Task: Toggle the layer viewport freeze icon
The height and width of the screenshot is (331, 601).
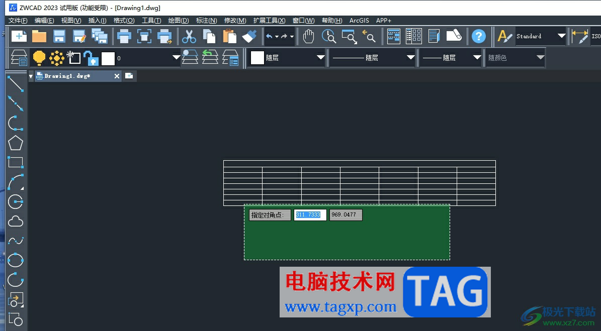Action: point(73,58)
